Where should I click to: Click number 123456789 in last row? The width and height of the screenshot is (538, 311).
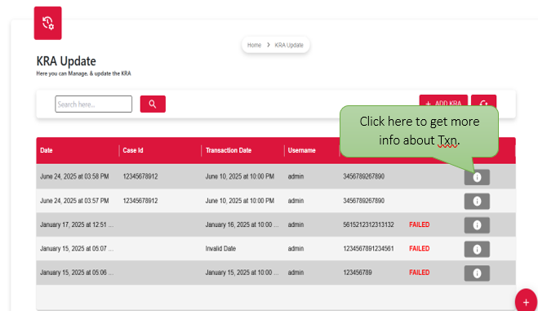[x=358, y=273]
